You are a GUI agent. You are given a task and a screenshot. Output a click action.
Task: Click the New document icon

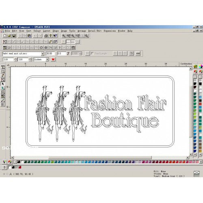pyautogui.click(x=5, y=36)
